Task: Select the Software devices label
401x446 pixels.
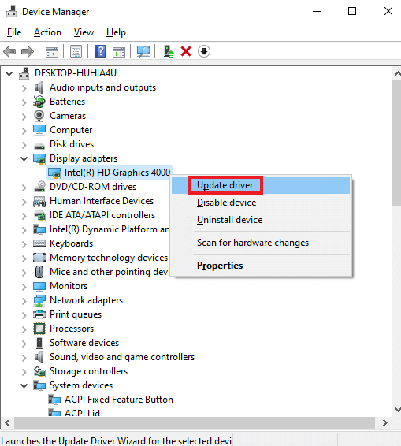Action: [x=84, y=343]
